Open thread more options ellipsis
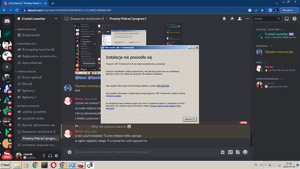Screen dimensions: 300x169 pos(247,19)
